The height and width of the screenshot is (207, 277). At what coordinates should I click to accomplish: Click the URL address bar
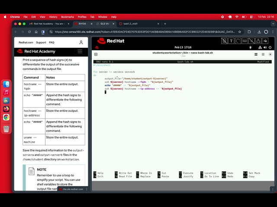pyautogui.click(x=145, y=32)
